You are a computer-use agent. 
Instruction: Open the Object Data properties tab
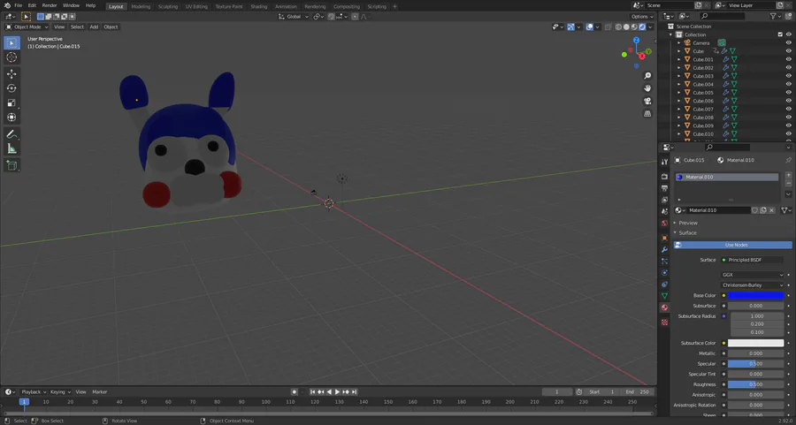point(664,296)
